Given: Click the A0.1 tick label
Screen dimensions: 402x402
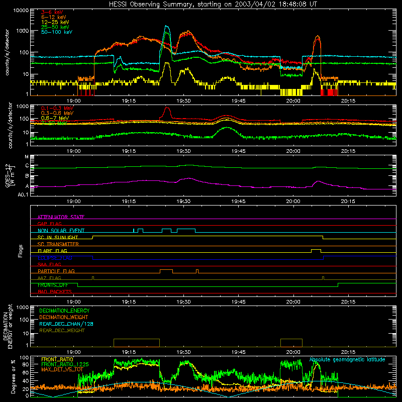Looking at the screenshot, I should 23,195.
